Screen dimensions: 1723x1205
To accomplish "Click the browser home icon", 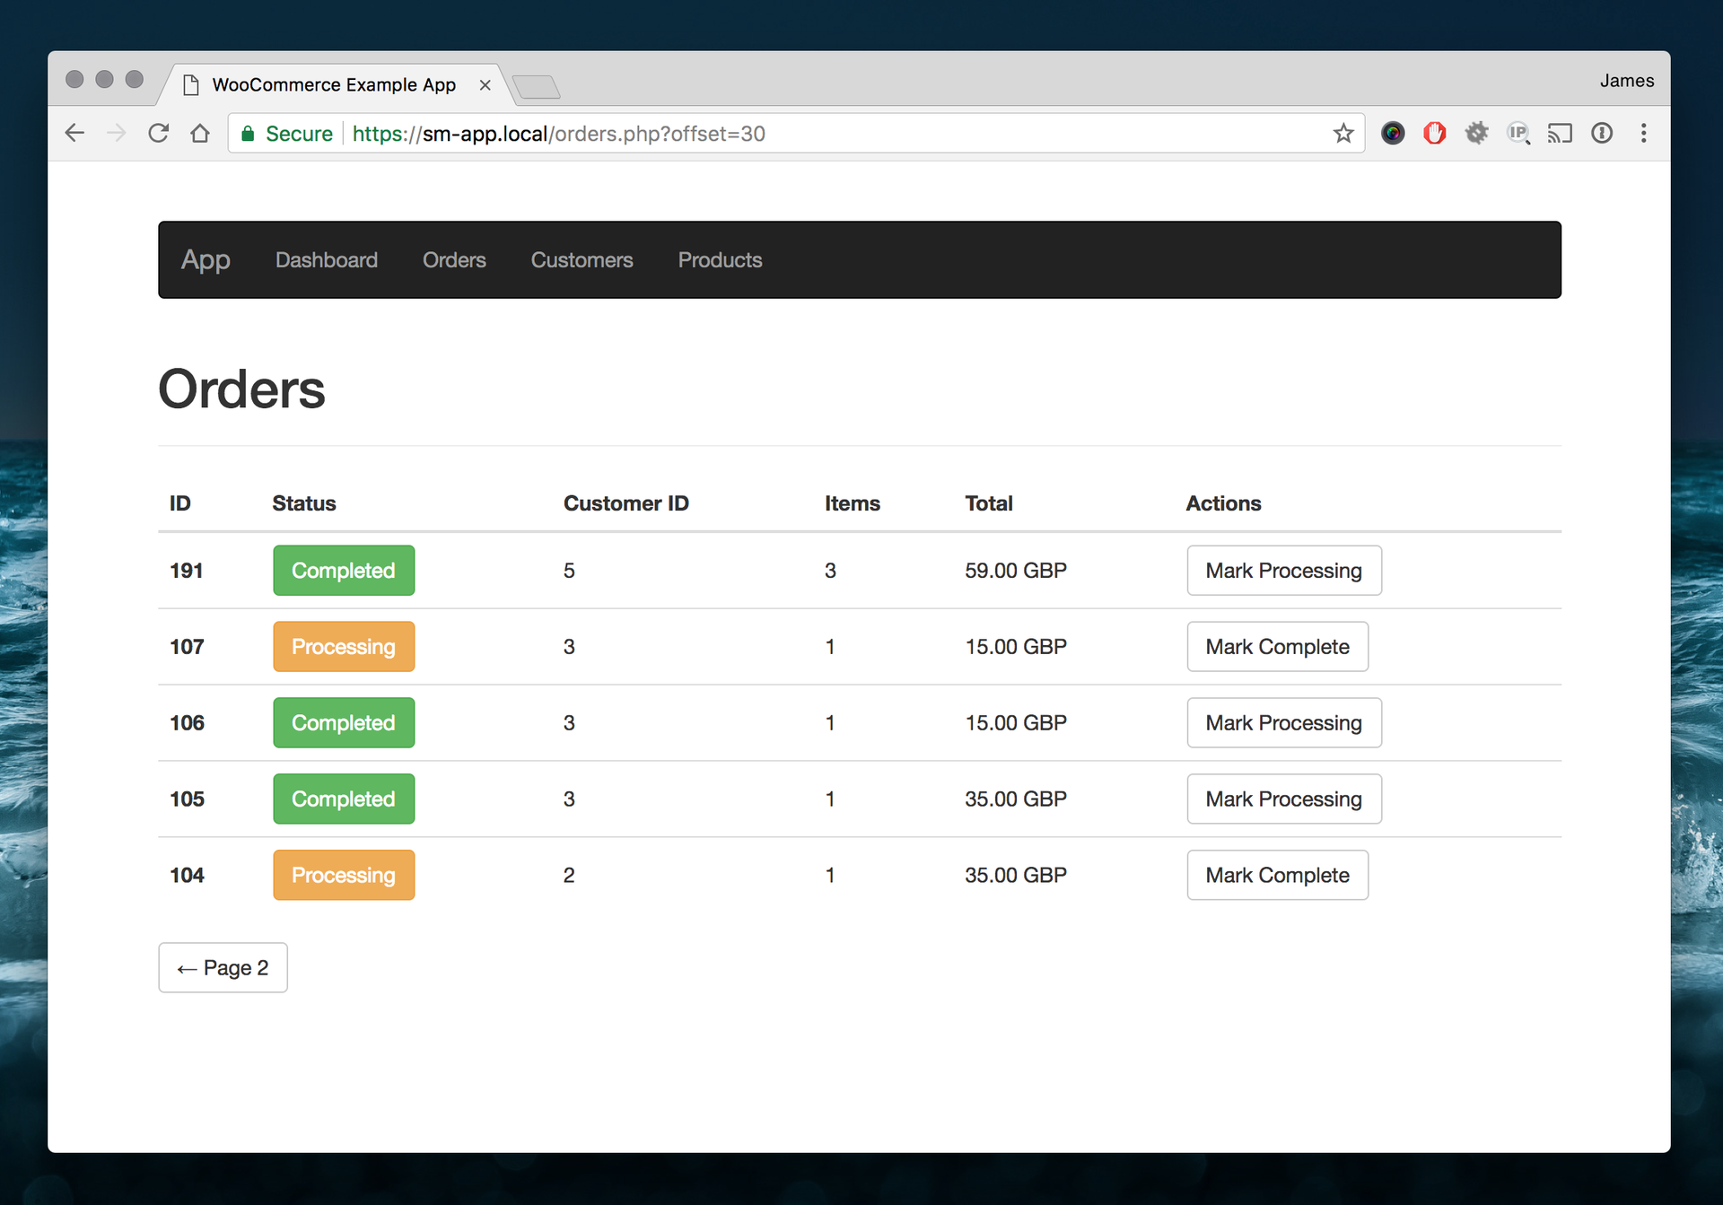I will (200, 133).
